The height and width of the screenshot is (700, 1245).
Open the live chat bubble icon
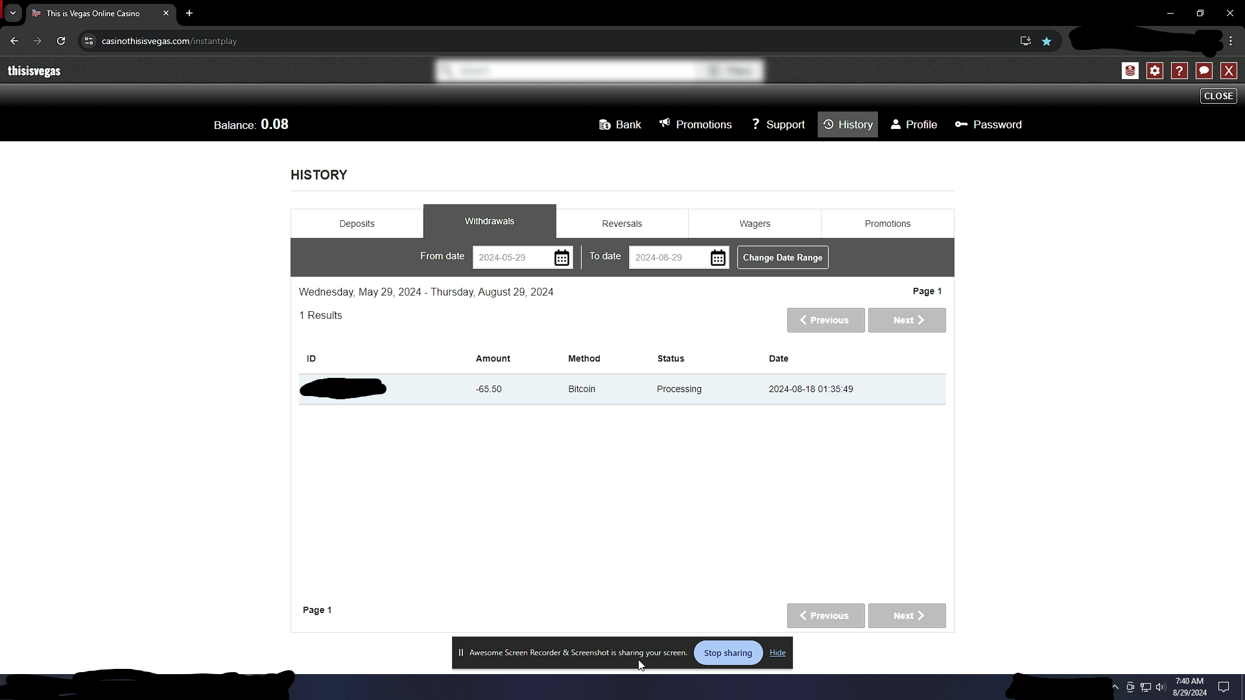[1204, 71]
